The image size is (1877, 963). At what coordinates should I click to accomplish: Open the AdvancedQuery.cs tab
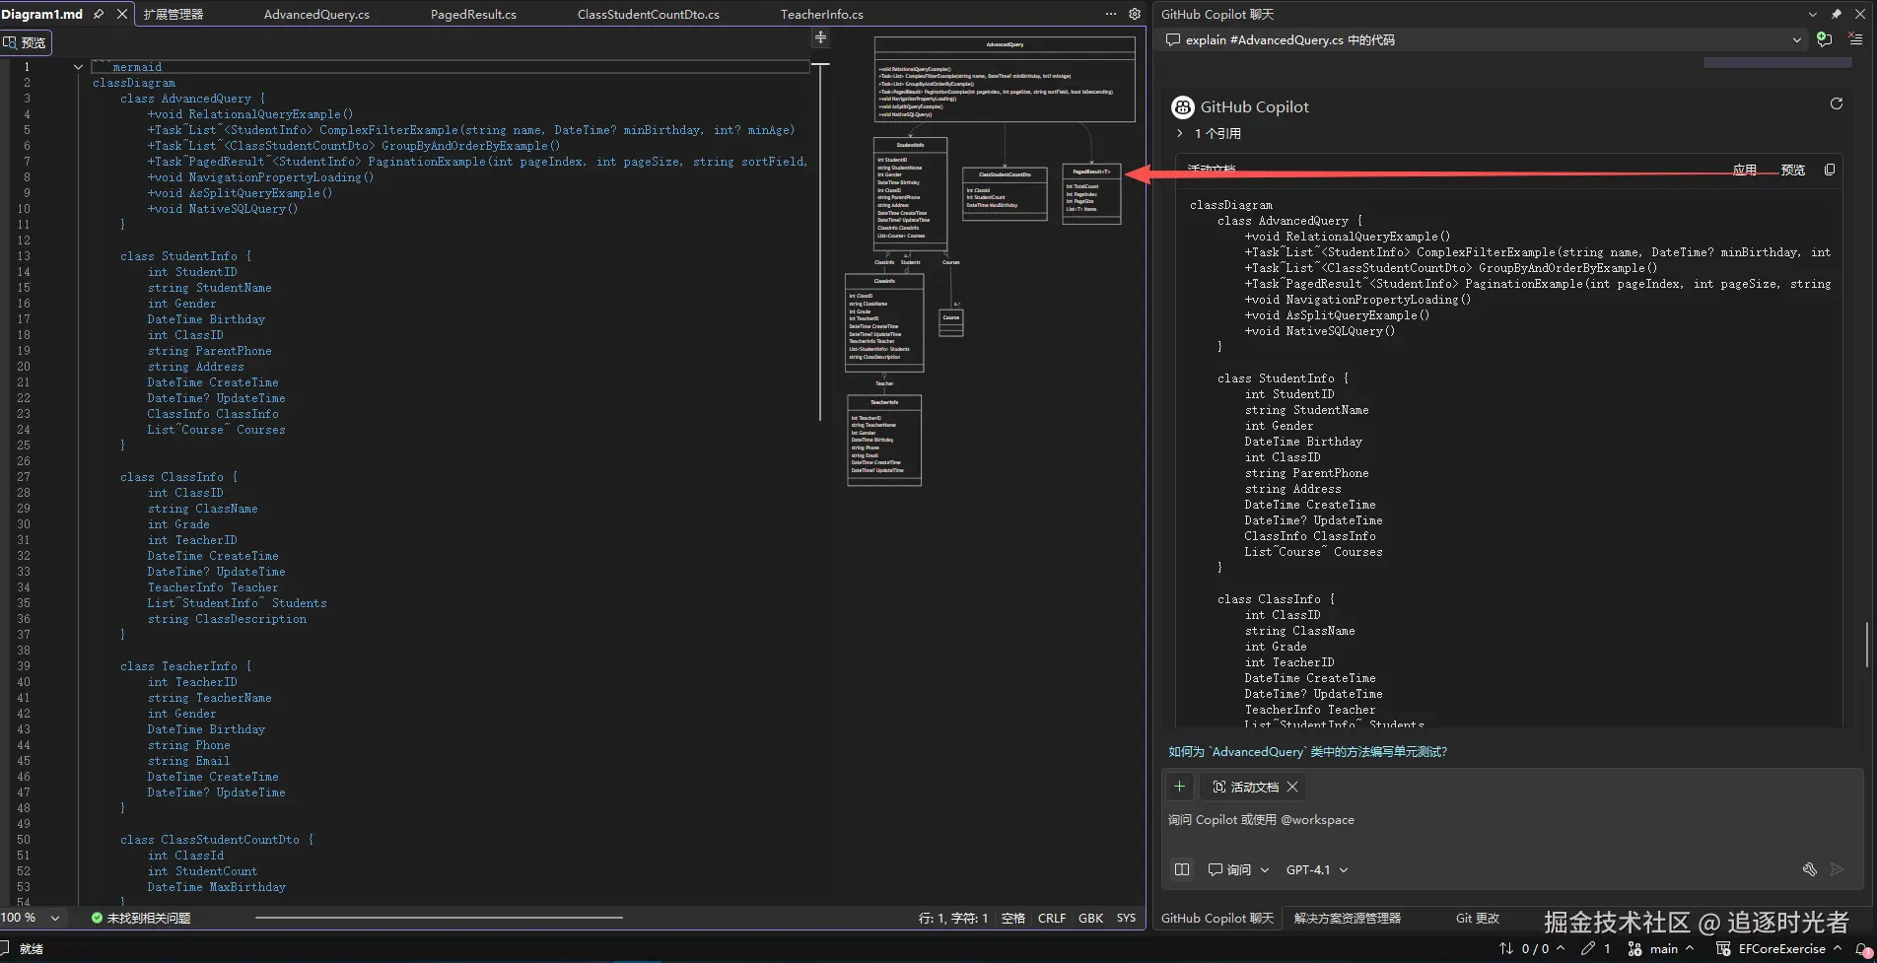[x=316, y=14]
